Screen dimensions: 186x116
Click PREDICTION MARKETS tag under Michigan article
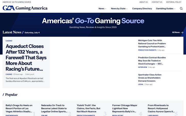147,50
